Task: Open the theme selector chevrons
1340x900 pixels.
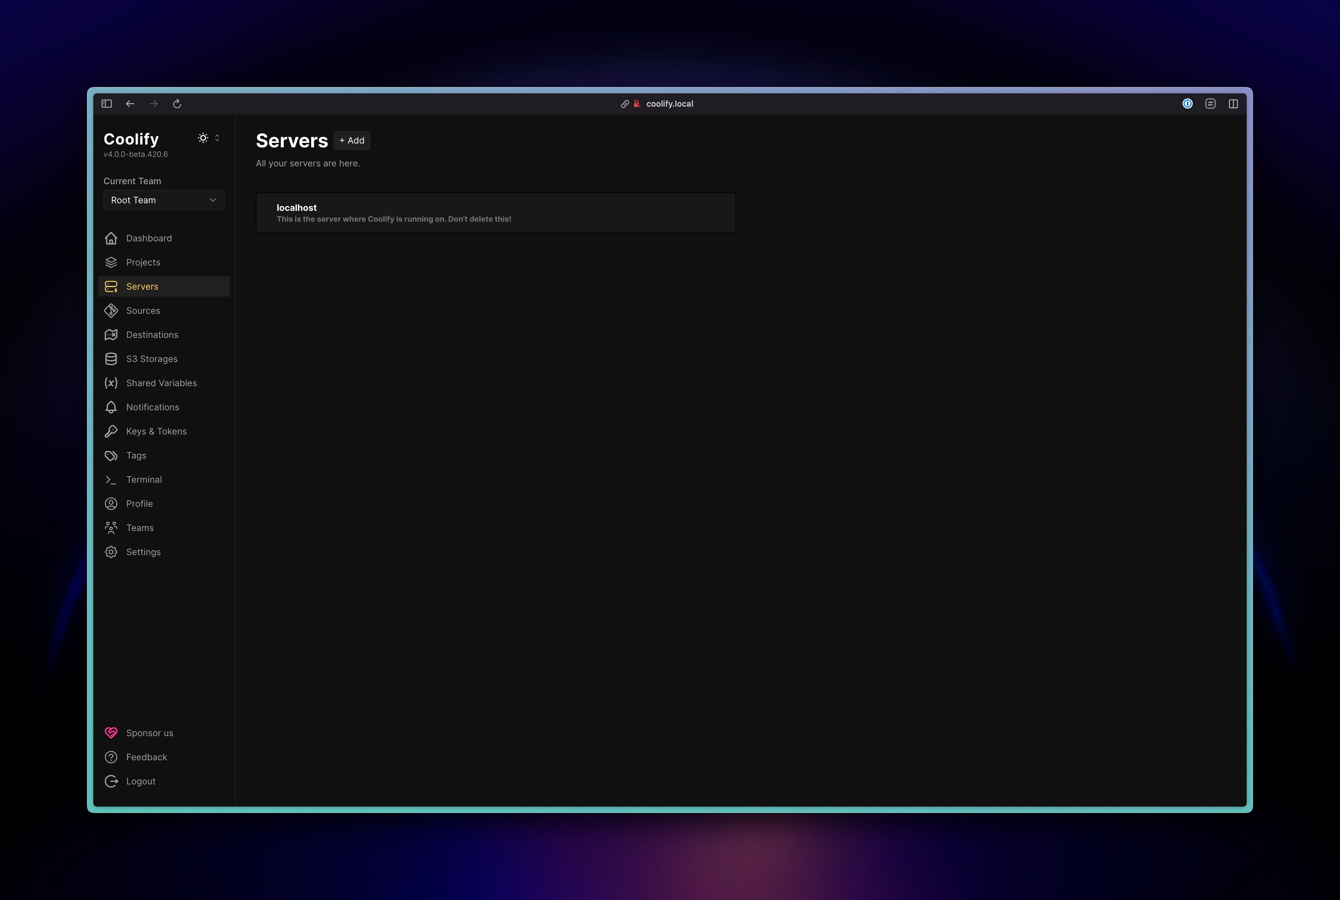Action: (217, 138)
